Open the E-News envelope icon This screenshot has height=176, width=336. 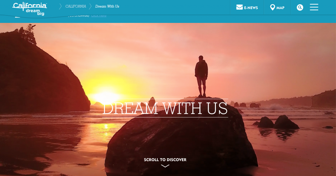(x=239, y=7)
